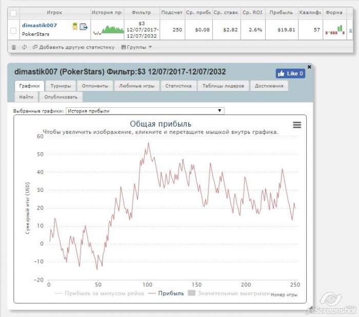The image size is (359, 317).
Task: Toggle Прибыль за минусом рейка legend
Action: pyautogui.click(x=97, y=293)
